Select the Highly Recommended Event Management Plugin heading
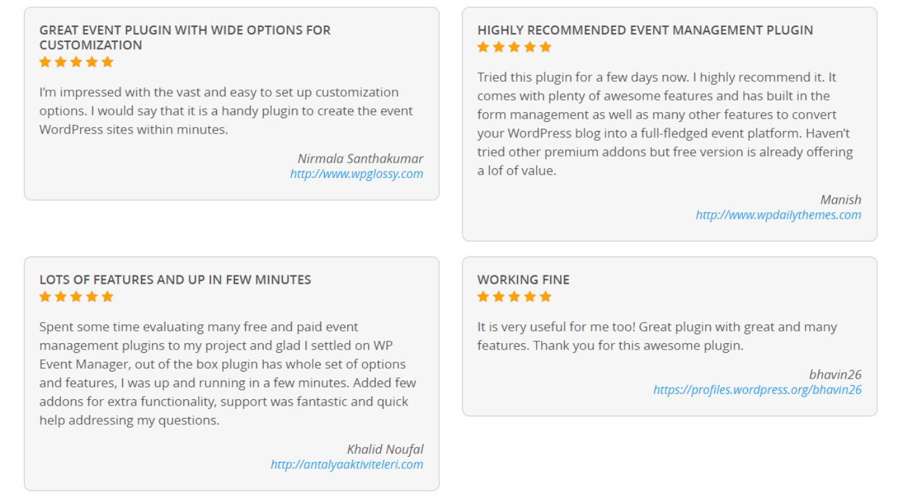The width and height of the screenshot is (903, 496). click(645, 30)
